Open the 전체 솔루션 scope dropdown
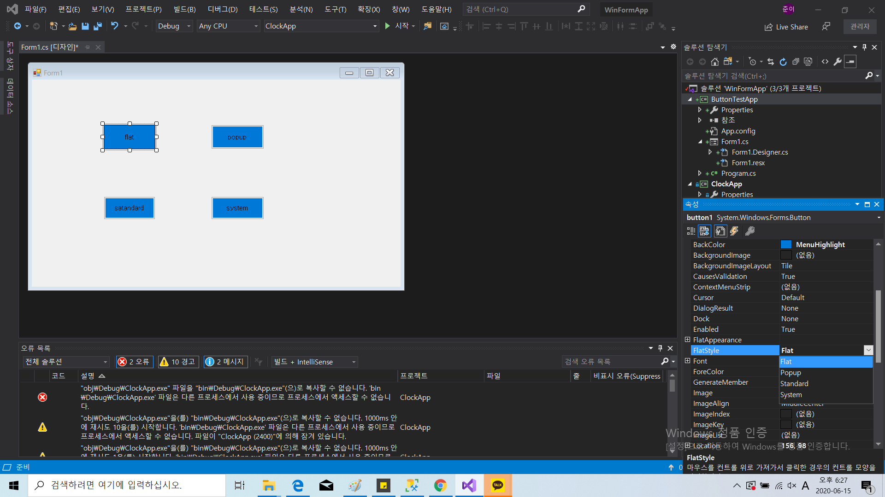Screen dimensions: 885x497 click(66, 362)
